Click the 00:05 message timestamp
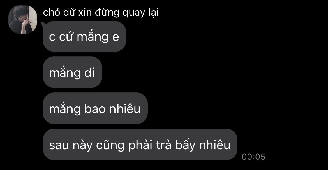This screenshot has height=170, width=328. (x=253, y=157)
